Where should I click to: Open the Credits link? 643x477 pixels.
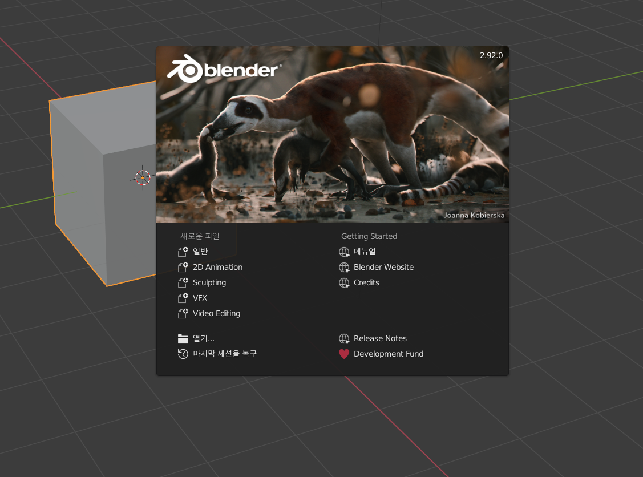[366, 282]
